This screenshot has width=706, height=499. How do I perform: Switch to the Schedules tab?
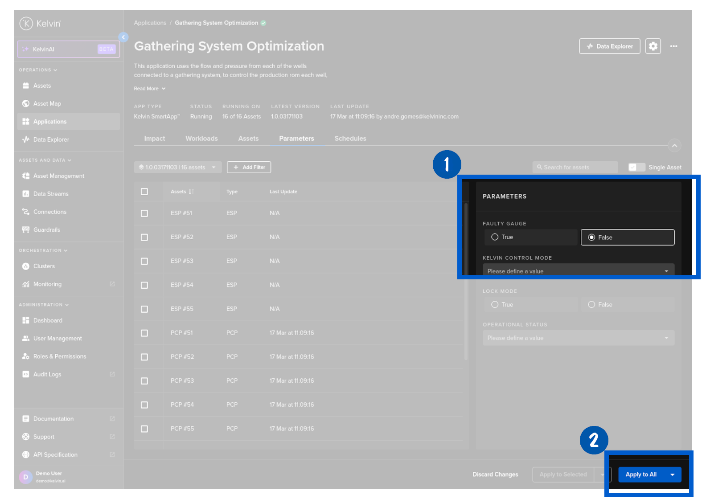[350, 139]
